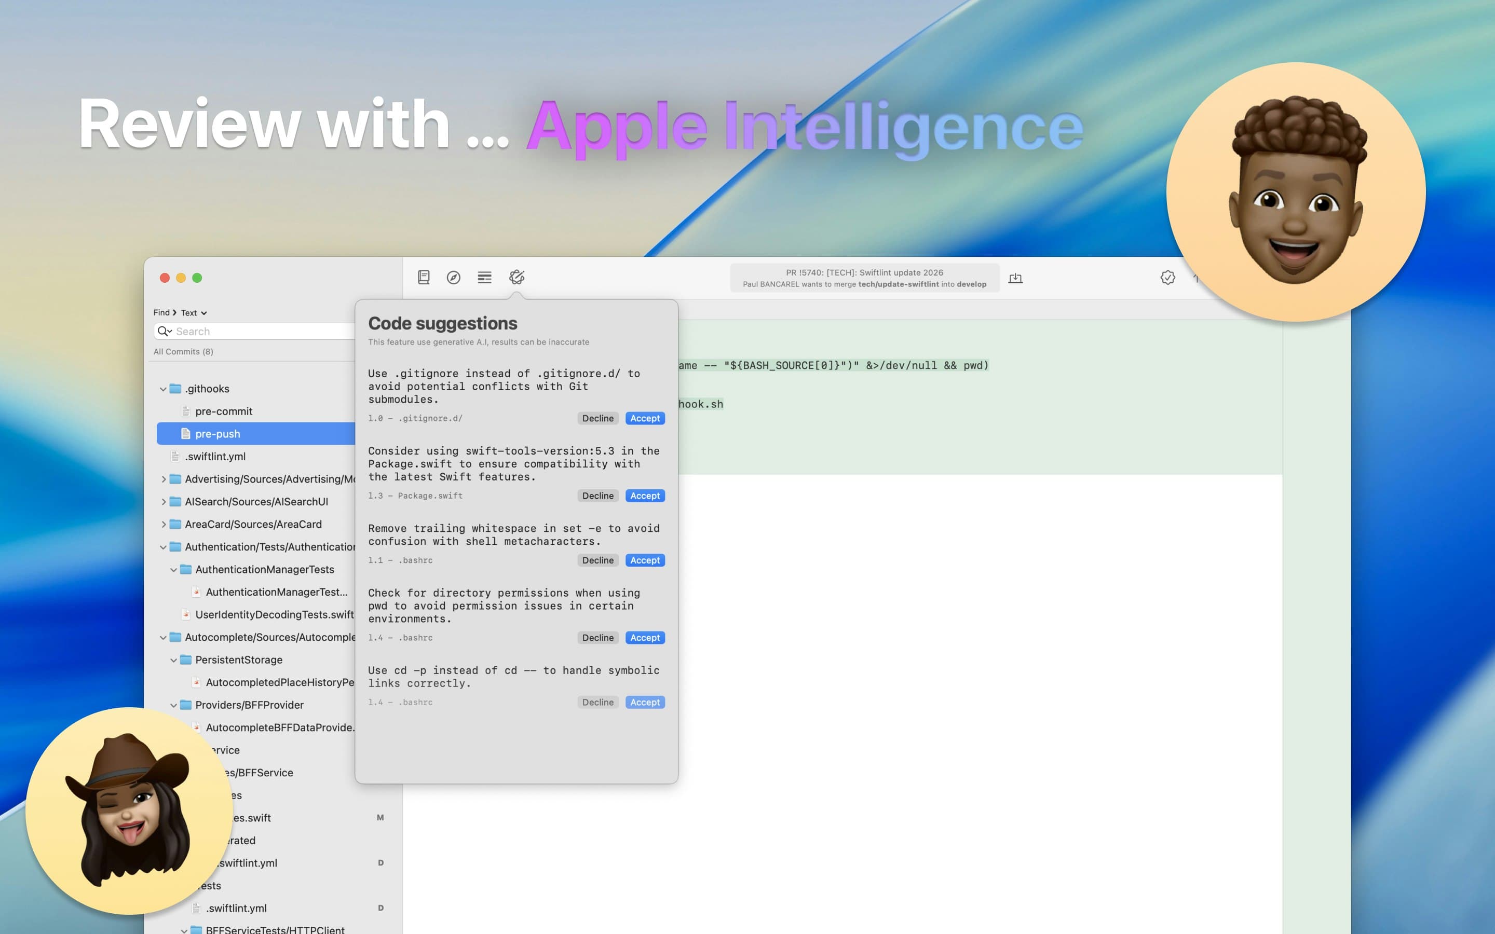Open the diff lines view icon
1495x934 pixels.
[484, 278]
